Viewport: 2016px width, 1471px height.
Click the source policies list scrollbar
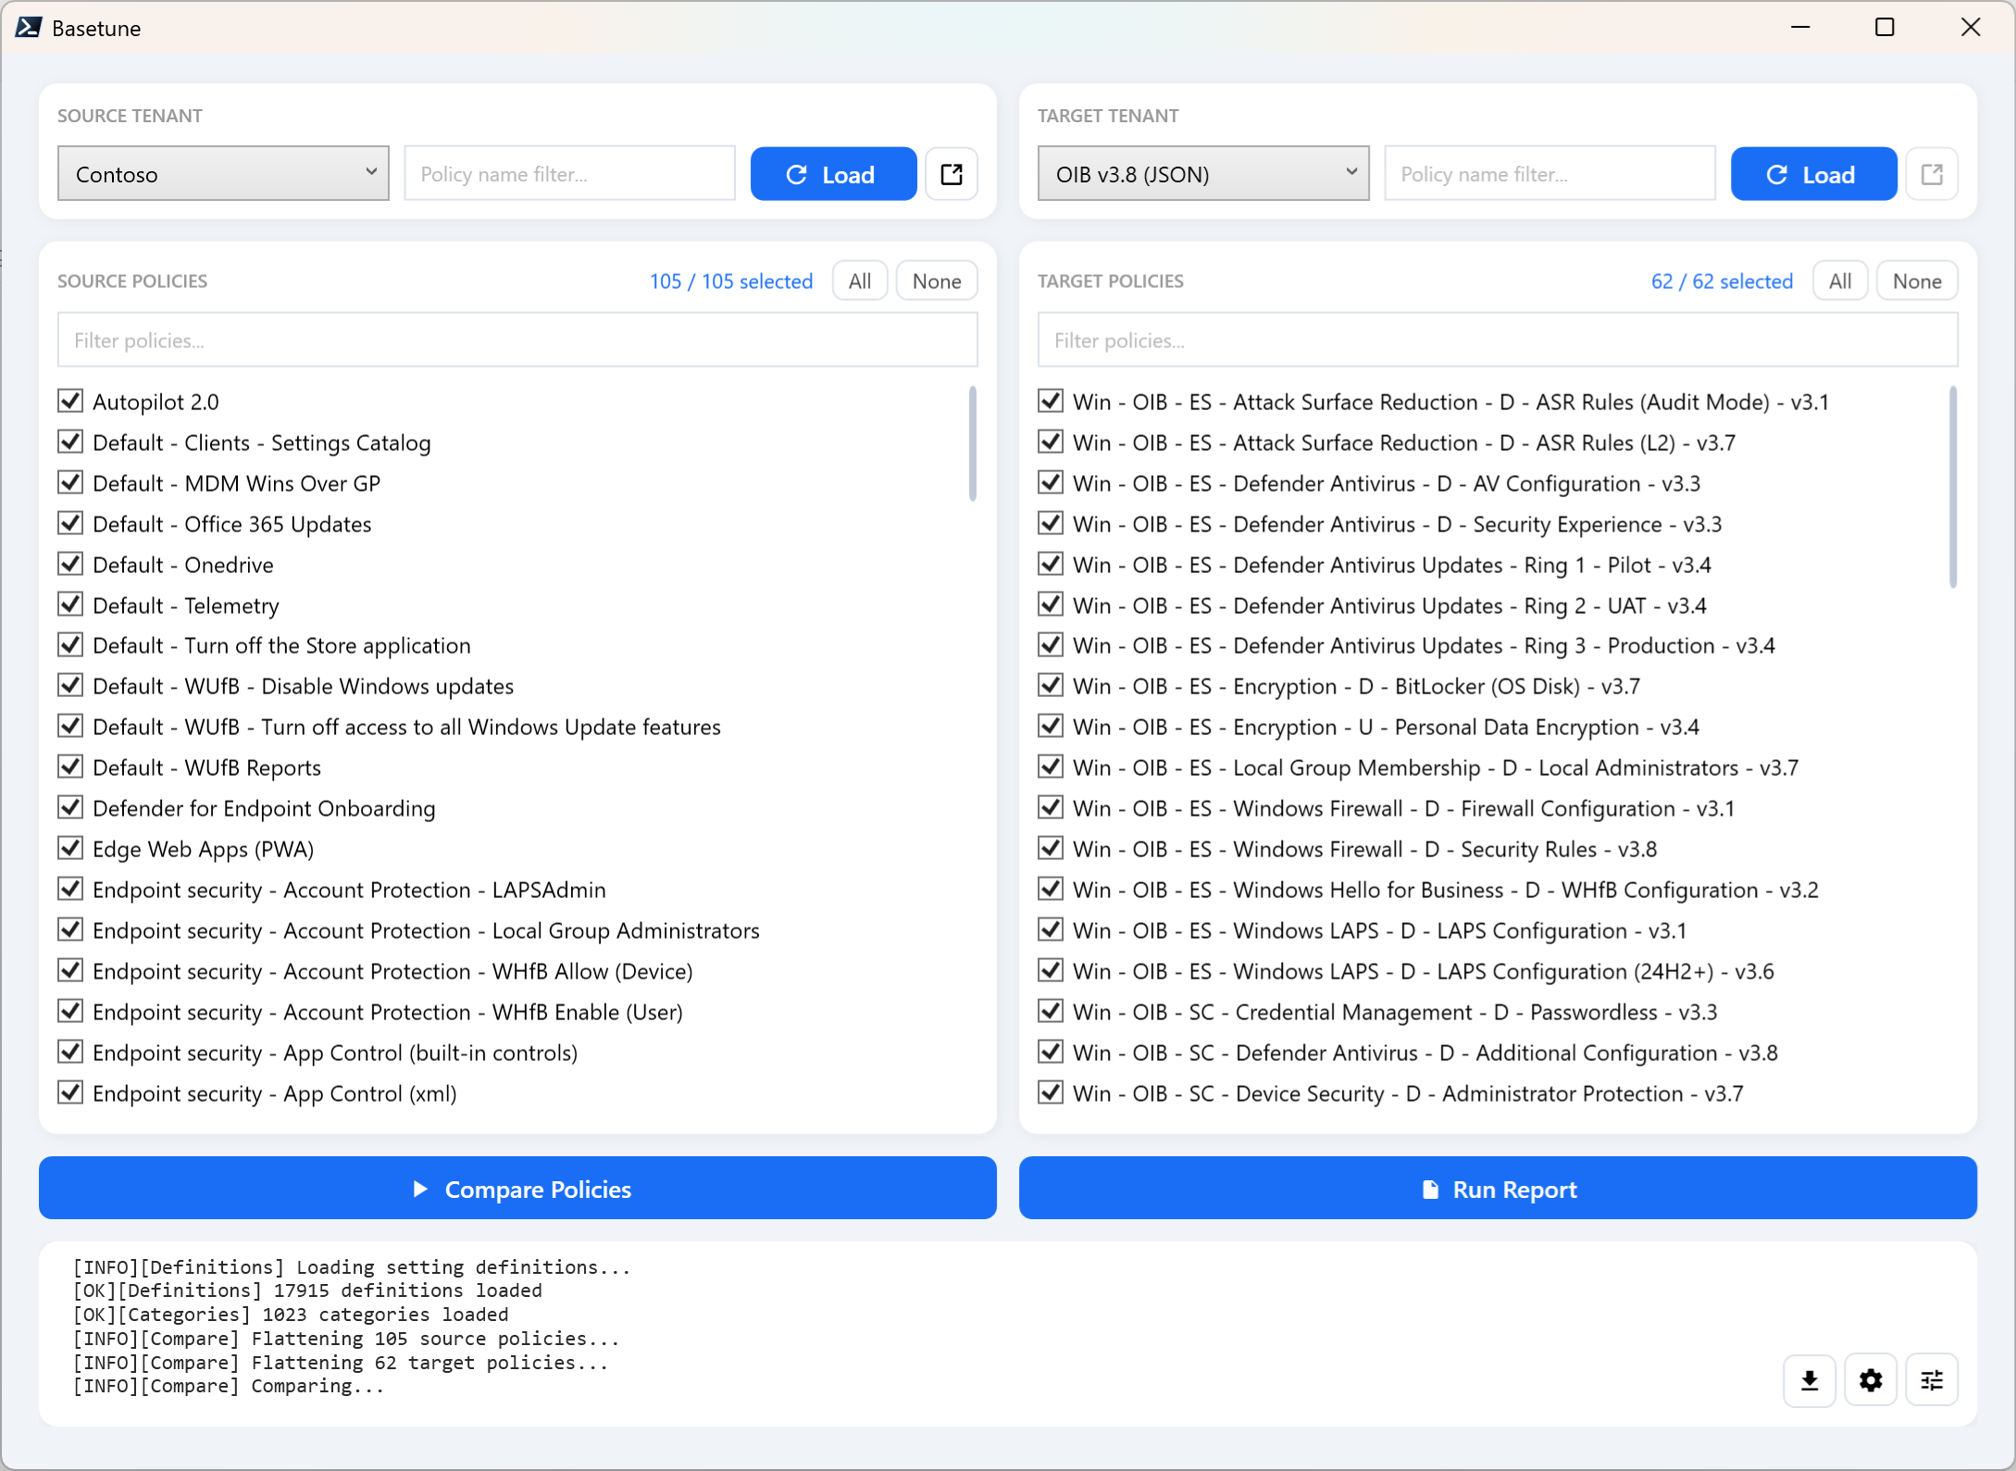point(973,443)
